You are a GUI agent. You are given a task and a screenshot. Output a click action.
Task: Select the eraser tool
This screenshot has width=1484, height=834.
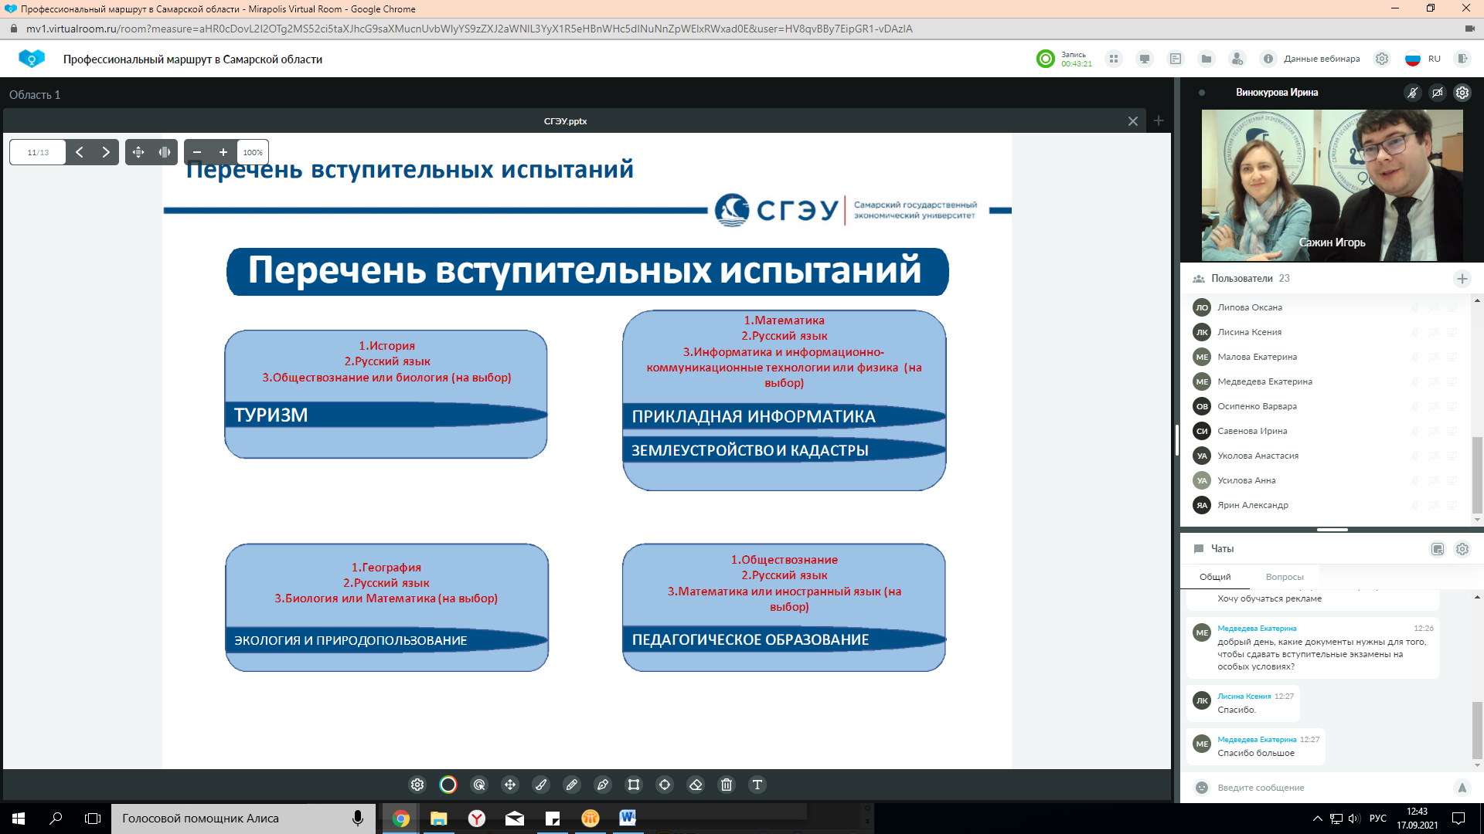coord(696,785)
